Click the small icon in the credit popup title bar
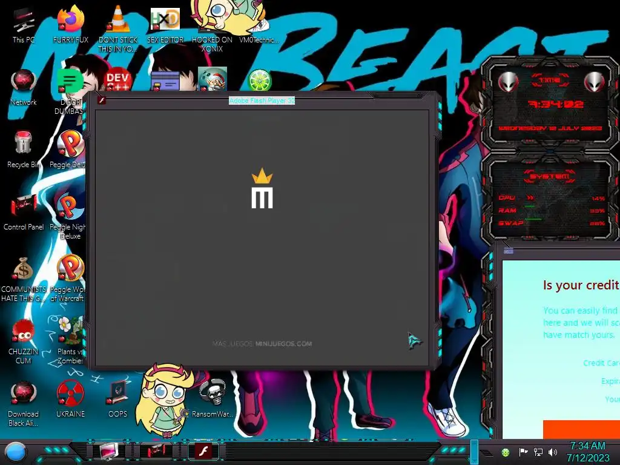 point(509,251)
